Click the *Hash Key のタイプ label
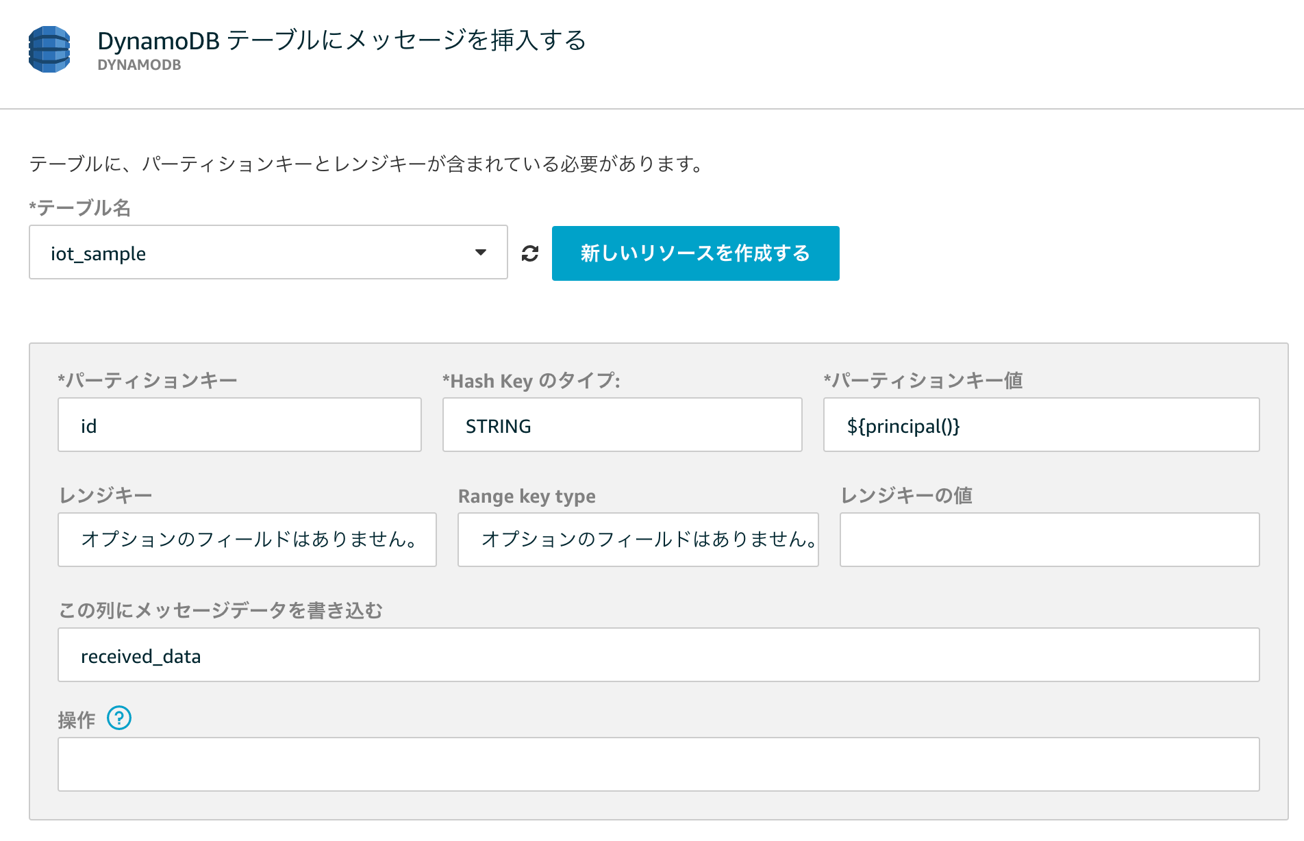1304x841 pixels. pos(531,381)
